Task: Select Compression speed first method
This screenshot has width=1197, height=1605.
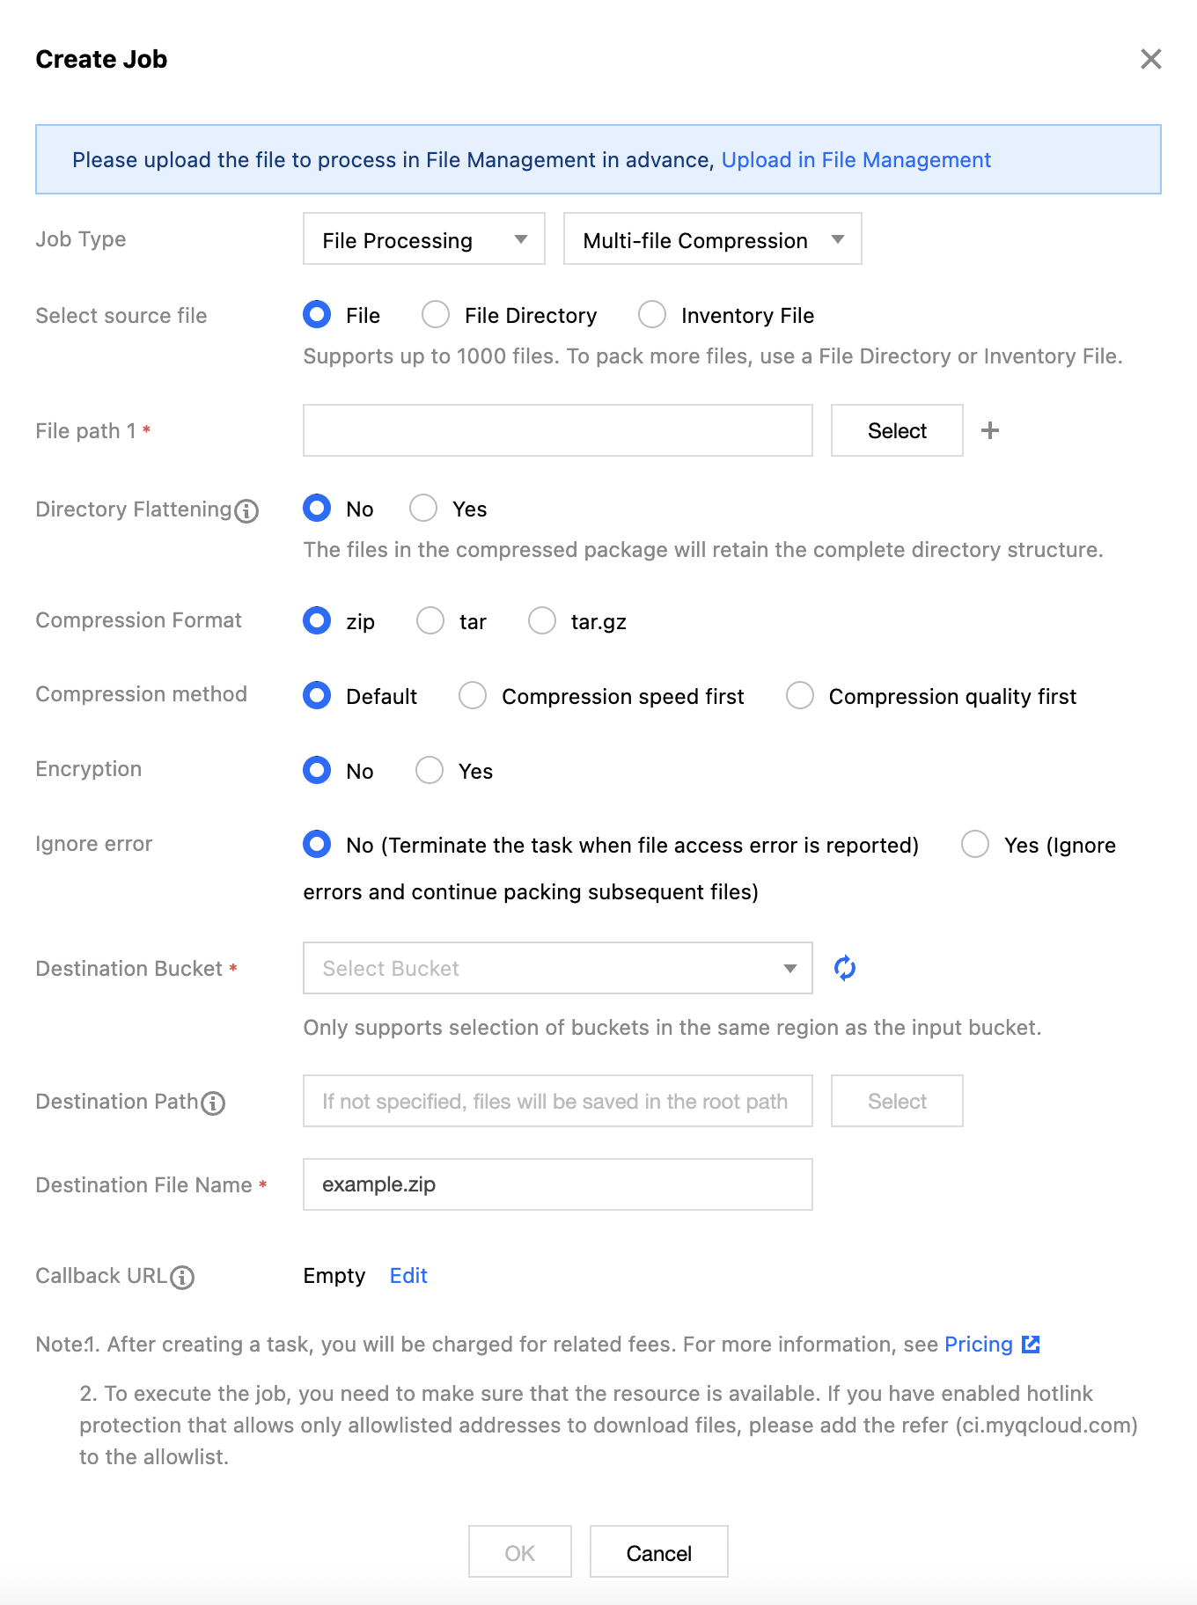Action: pyautogui.click(x=473, y=696)
